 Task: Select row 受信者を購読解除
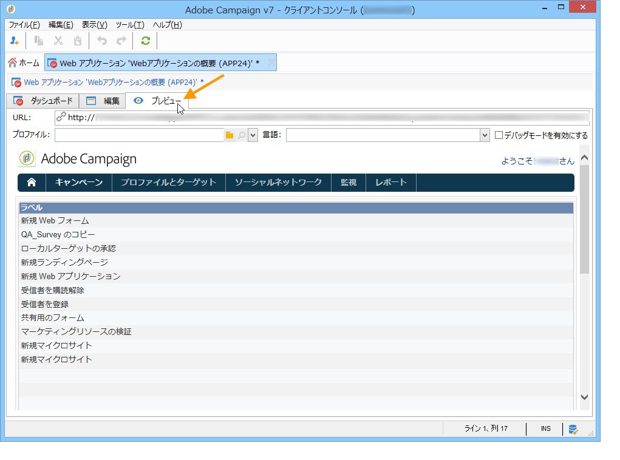click(296, 290)
